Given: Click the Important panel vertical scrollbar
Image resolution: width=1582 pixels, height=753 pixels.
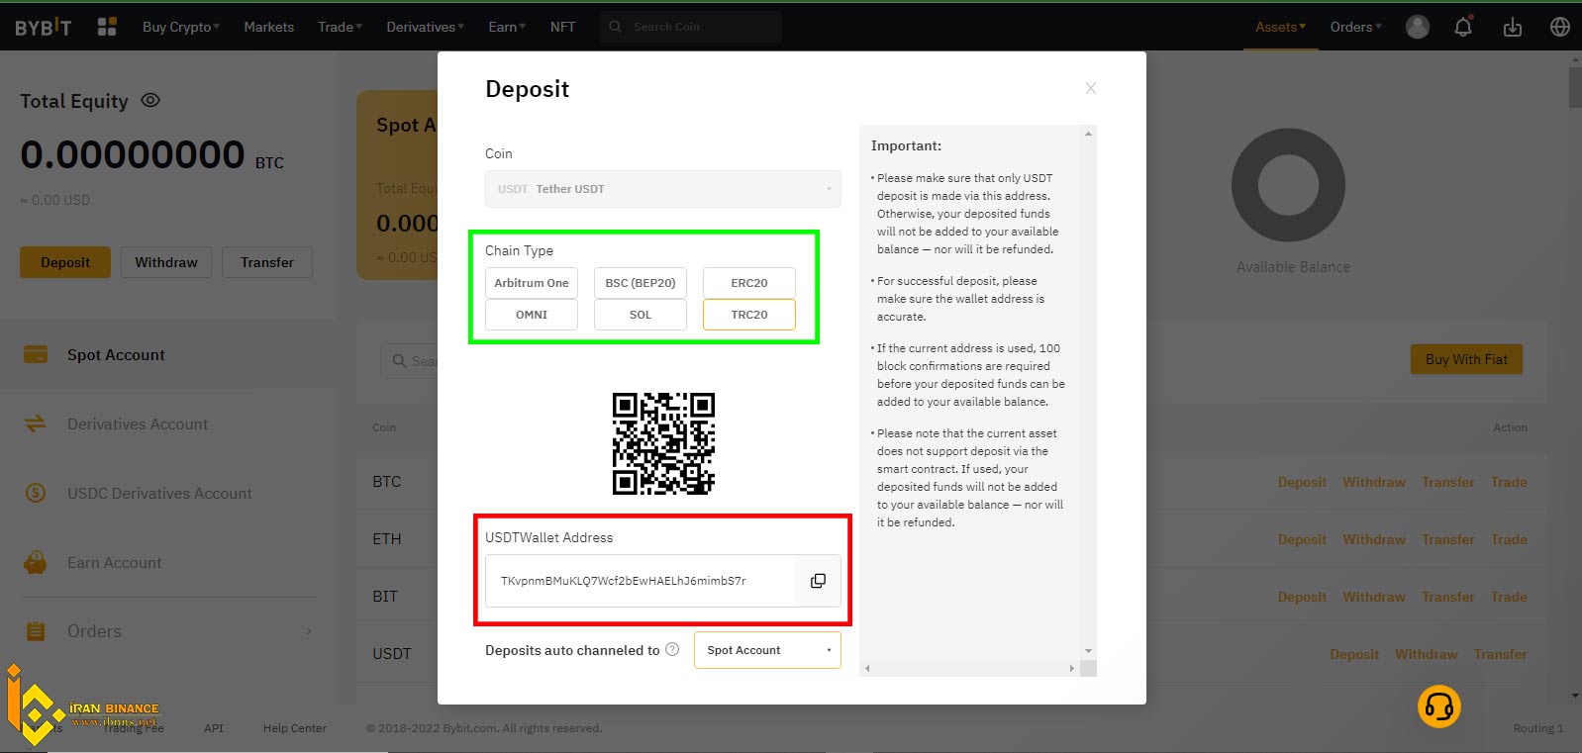Looking at the screenshot, I should click(1089, 393).
